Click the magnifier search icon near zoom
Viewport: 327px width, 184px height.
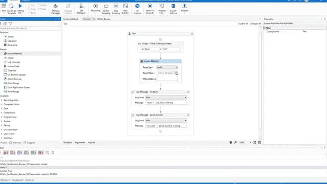[235, 143]
